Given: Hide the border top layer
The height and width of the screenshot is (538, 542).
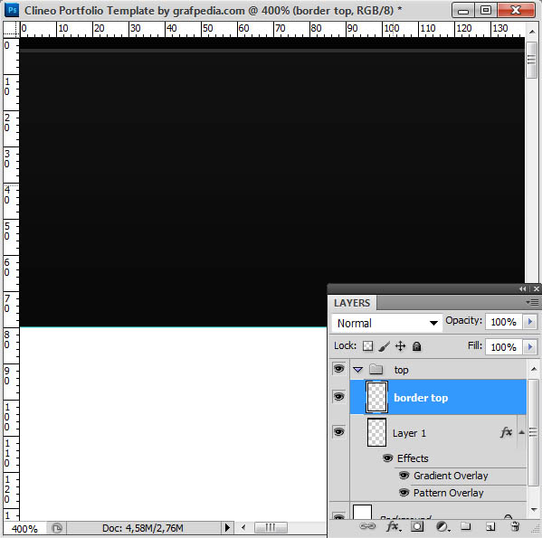Looking at the screenshot, I should (x=338, y=396).
